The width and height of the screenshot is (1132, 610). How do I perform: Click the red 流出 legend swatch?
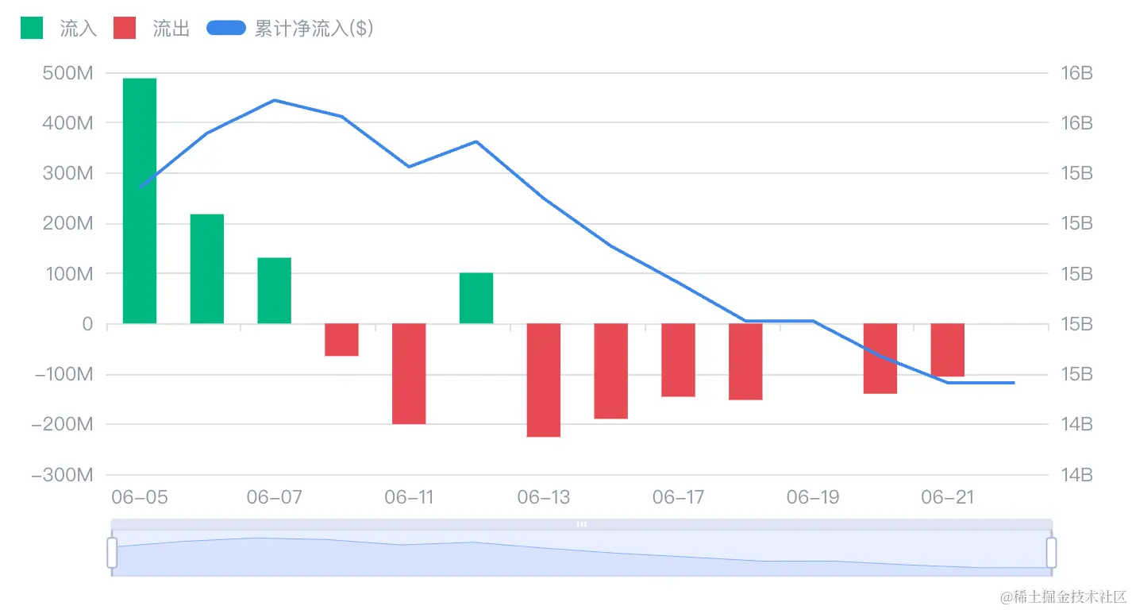click(125, 29)
